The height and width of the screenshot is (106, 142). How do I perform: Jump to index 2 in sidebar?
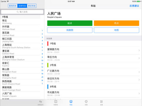(42, 34)
